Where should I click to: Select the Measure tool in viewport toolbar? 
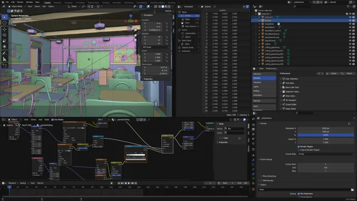(4, 59)
